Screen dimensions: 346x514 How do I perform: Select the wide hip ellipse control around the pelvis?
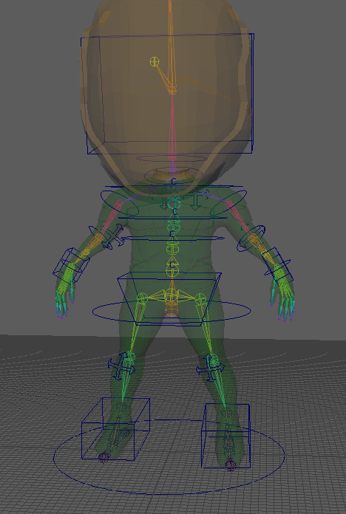point(172,312)
